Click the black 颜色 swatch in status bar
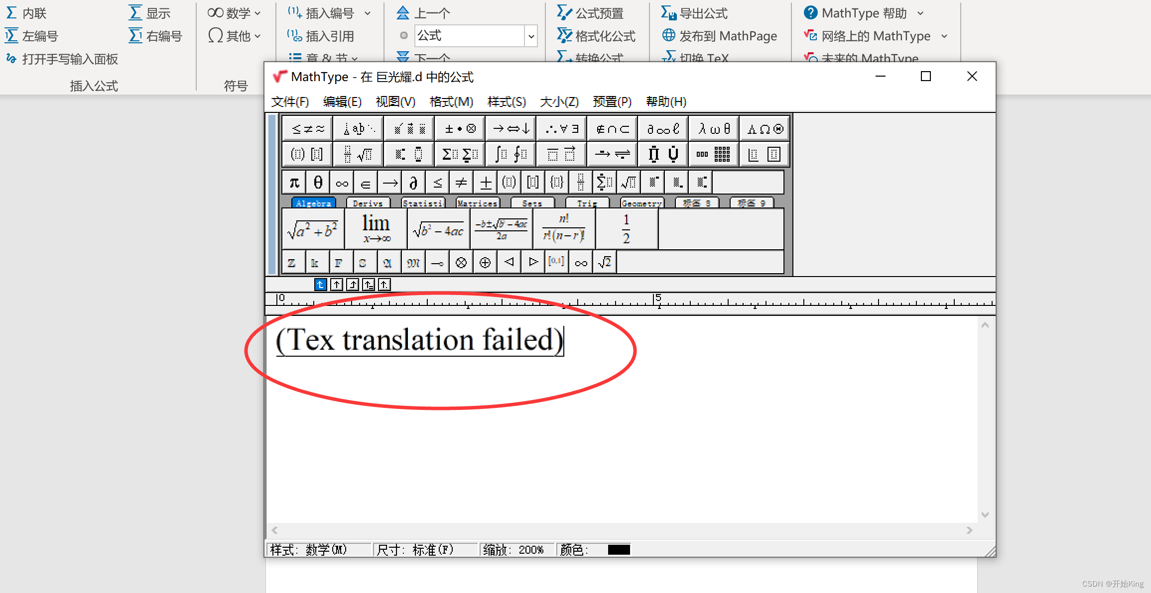Screen dimensions: 1151x593 click(x=618, y=549)
